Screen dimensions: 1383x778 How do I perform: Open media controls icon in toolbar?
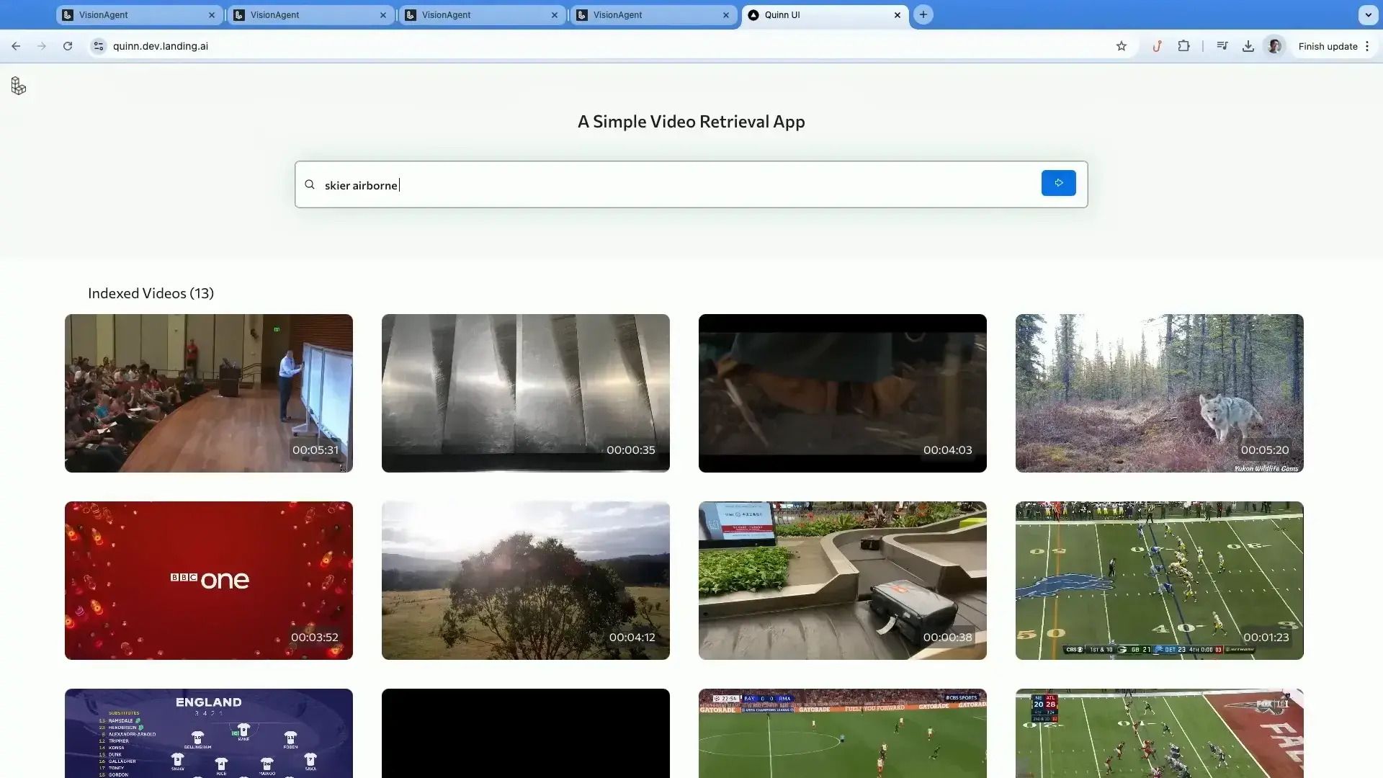click(1222, 46)
